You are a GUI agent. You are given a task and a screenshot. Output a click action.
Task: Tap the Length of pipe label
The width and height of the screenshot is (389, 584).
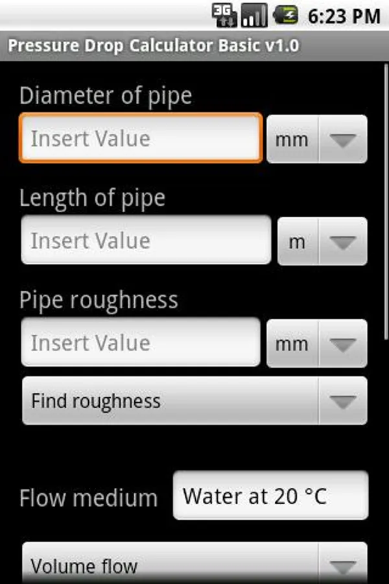point(92,198)
